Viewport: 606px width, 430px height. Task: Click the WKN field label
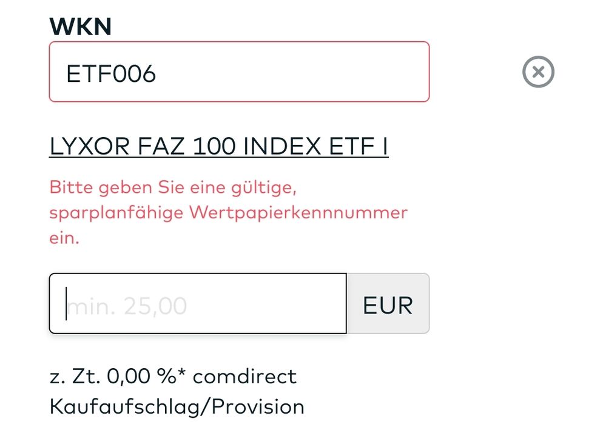(80, 26)
